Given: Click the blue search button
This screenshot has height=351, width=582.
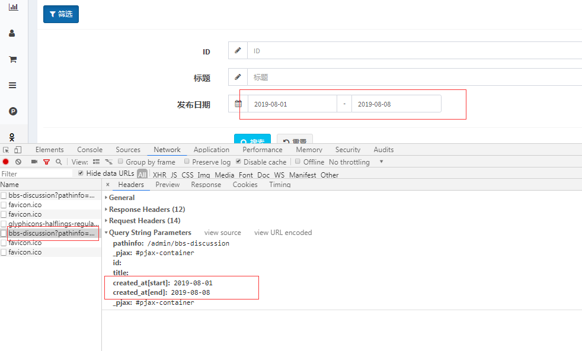Looking at the screenshot, I should [252, 139].
